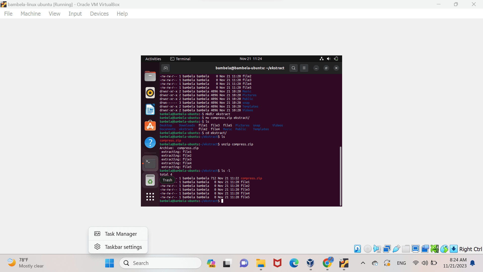Open the VirtualBox Input menu
The width and height of the screenshot is (483, 272).
75,14
